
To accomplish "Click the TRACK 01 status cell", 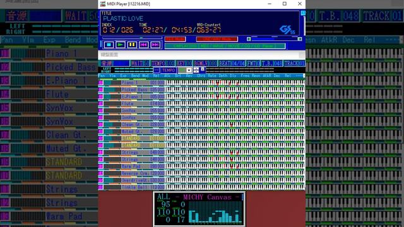I will pyautogui.click(x=294, y=63).
